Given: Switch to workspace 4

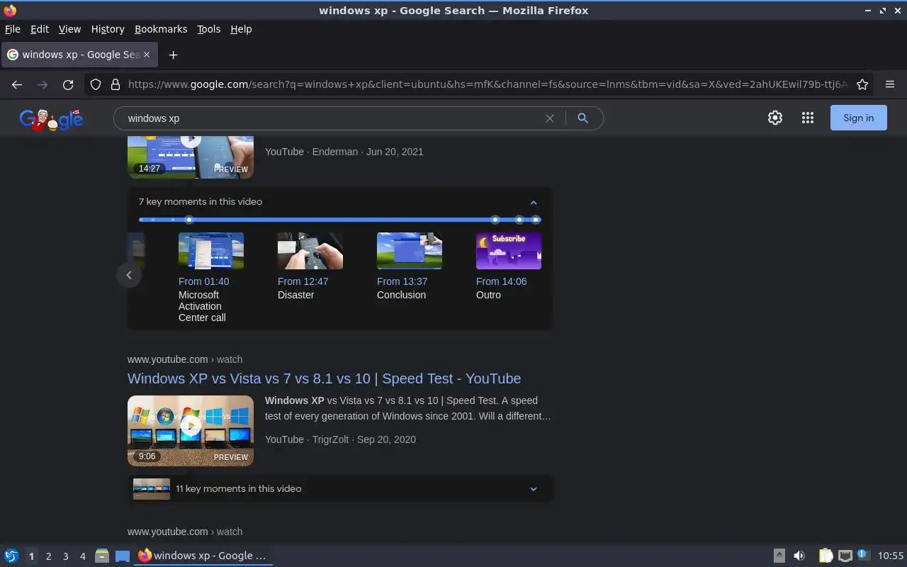Looking at the screenshot, I should (x=82, y=556).
